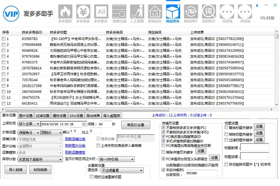Viewport: 280px width, 186px height.
Task: Click the 标题前缀 input field
Action: tap(255, 147)
